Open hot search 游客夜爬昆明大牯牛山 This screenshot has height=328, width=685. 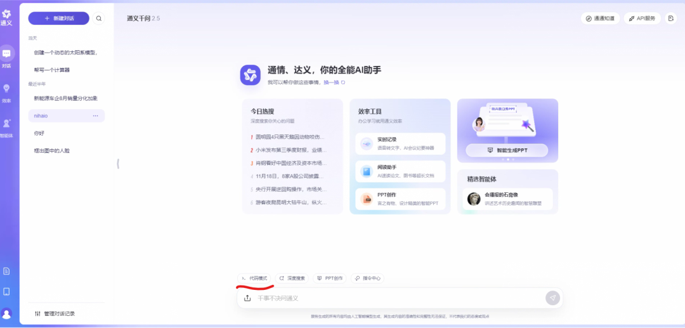[x=290, y=202]
